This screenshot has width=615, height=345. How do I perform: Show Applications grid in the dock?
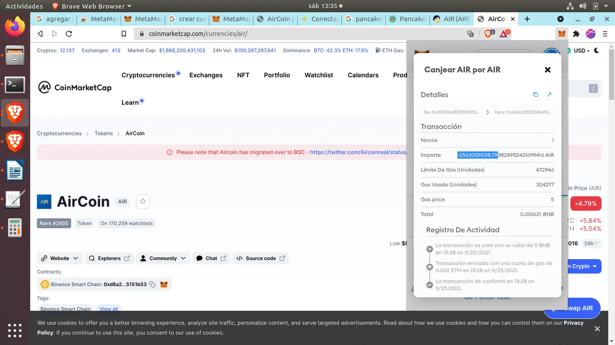click(15, 331)
